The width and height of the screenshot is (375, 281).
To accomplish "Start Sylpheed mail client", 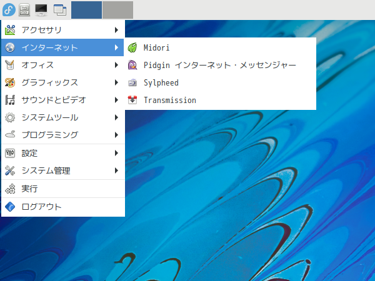I will tap(220, 82).
